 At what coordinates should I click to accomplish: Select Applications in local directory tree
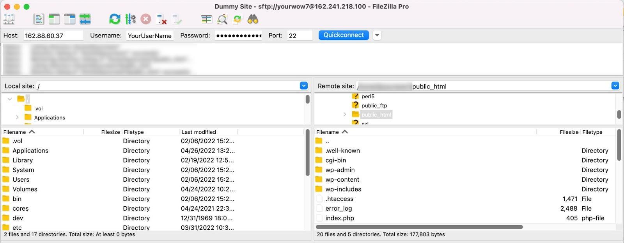click(x=50, y=117)
